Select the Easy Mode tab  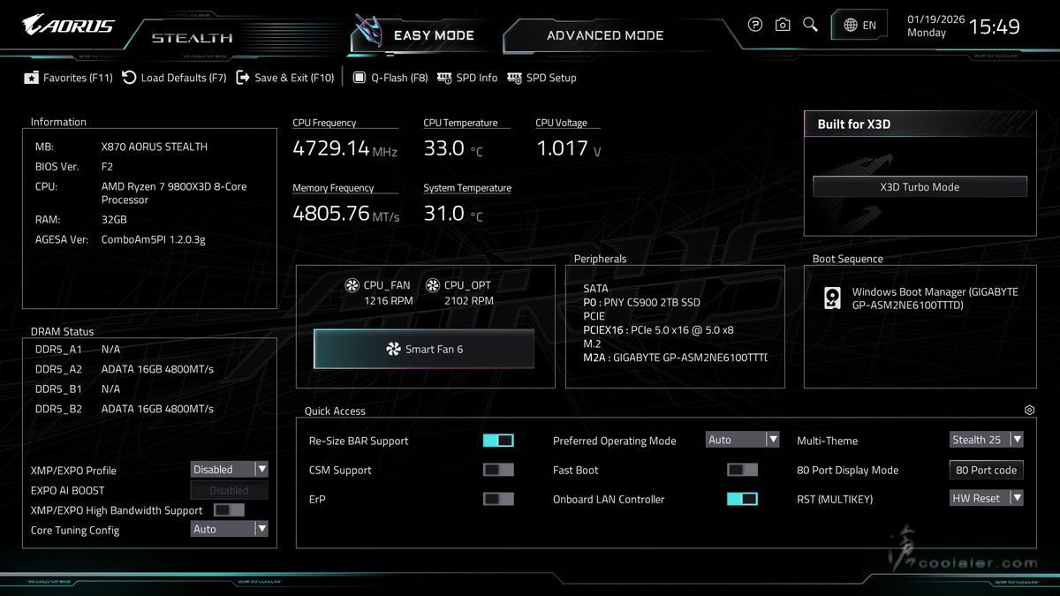[x=433, y=35]
